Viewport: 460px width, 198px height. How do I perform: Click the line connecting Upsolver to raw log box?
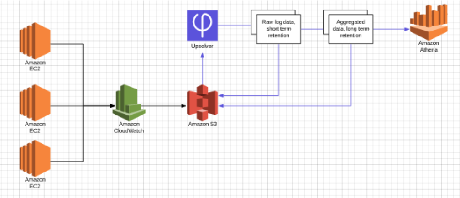(x=235, y=26)
